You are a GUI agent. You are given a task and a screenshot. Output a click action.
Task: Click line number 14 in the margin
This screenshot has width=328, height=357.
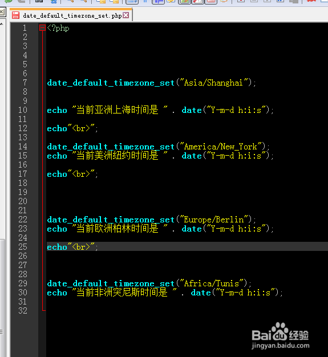tap(23, 147)
